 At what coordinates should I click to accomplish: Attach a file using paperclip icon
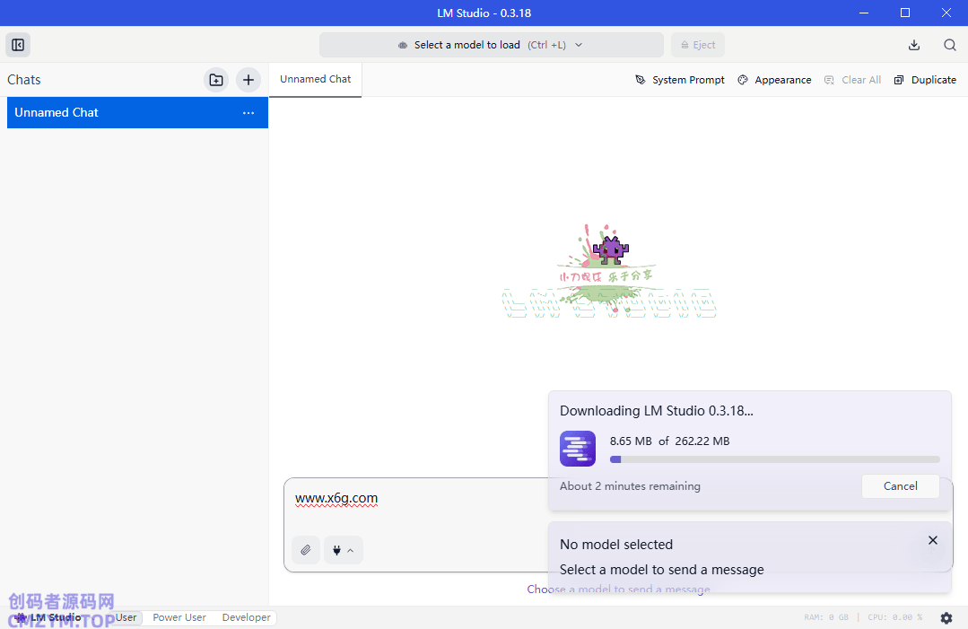[306, 550]
